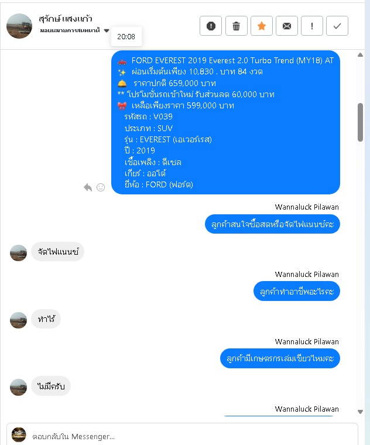Viewport: 370px width, 445px height.
Task: Open the customer's profile picture in header
Action: (19, 26)
